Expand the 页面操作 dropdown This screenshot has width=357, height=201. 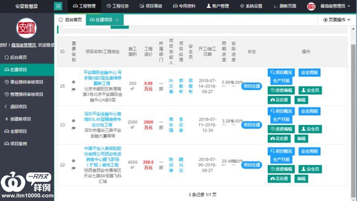click(x=336, y=20)
